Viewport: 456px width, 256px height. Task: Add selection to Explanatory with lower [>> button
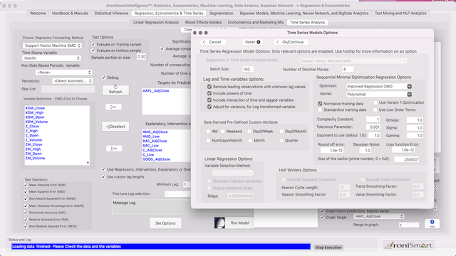113,149
